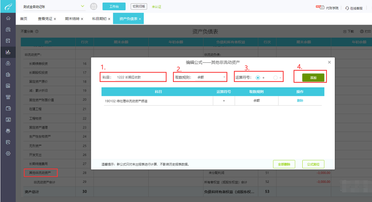Viewport: 372px width, 202px height.
Task: Click the 科目 input with 1222 长期应收款
Action: pyautogui.click(x=140, y=77)
